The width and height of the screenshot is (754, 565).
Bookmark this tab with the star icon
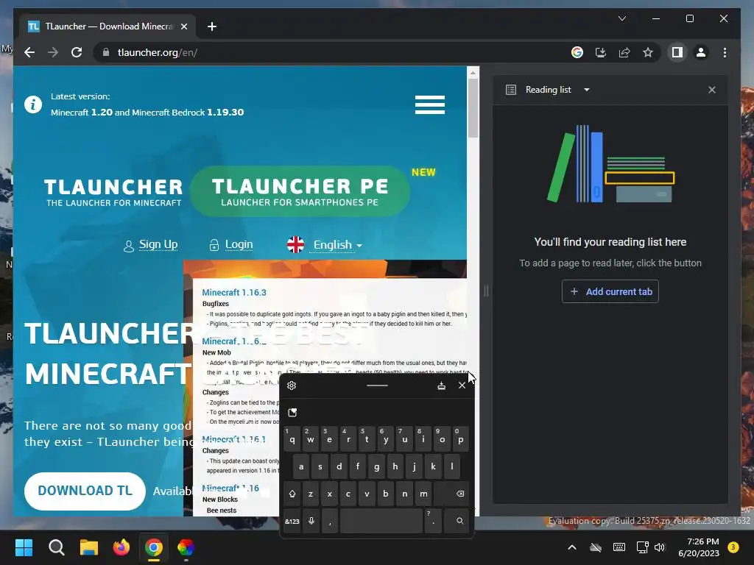(648, 52)
